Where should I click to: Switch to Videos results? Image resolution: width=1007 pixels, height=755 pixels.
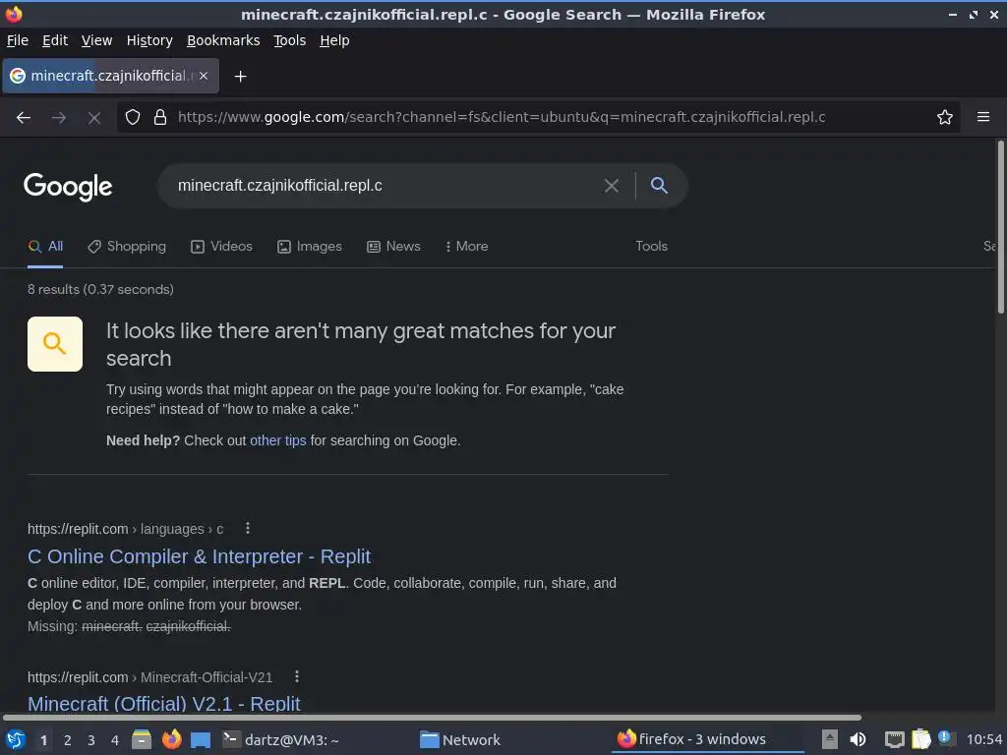pos(221,247)
